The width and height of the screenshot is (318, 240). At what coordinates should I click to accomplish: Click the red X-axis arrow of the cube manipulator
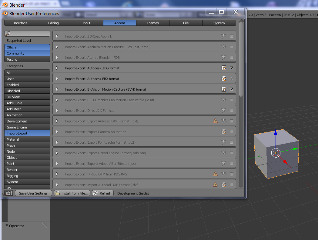pyautogui.click(x=285, y=162)
